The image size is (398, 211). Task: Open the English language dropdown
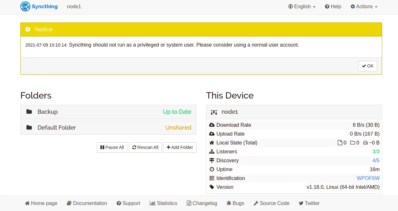click(x=302, y=7)
